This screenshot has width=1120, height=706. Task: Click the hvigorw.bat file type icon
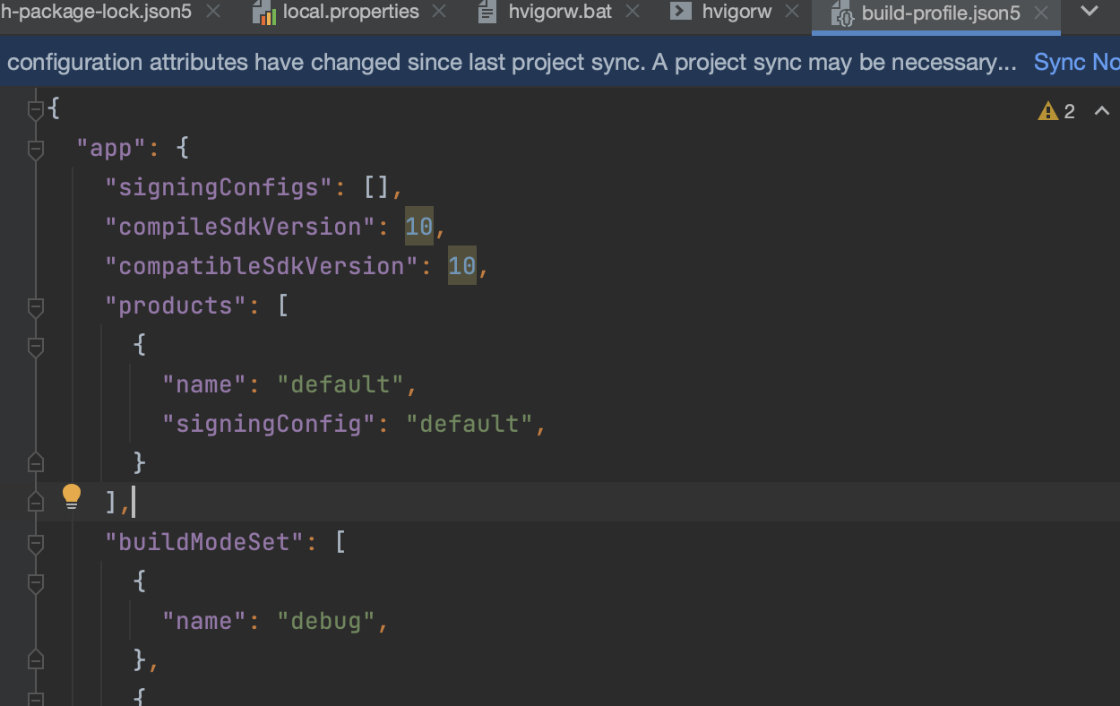487,13
